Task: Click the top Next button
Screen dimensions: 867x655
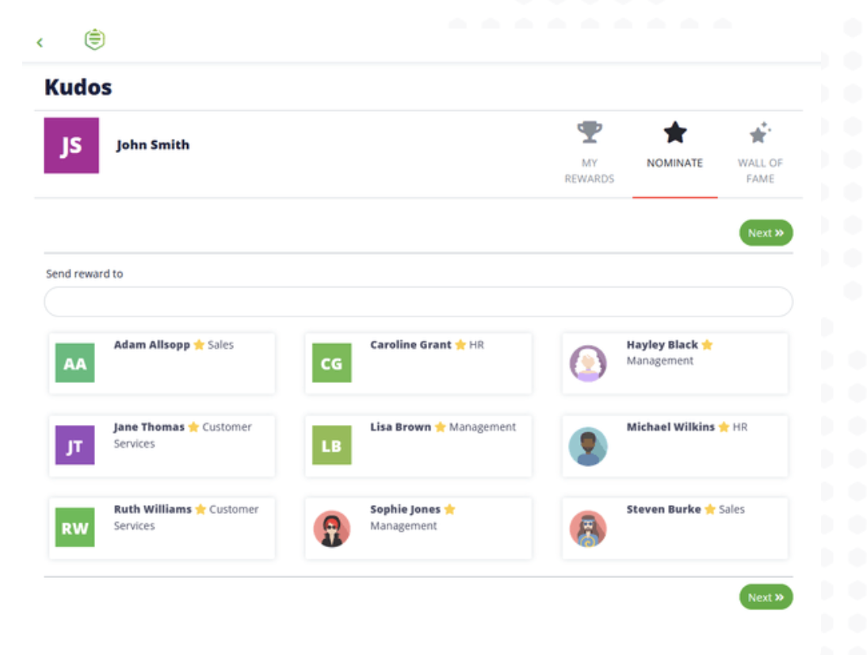Action: click(x=765, y=232)
